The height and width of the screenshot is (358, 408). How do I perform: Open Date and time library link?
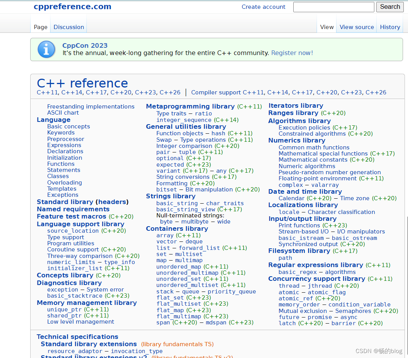(305, 192)
